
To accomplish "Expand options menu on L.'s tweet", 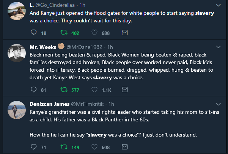I will [x=218, y=5].
